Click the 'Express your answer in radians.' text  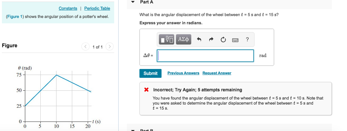171,23
